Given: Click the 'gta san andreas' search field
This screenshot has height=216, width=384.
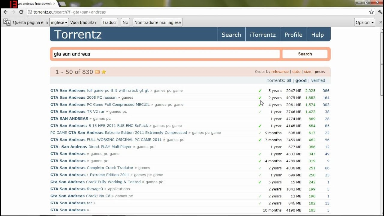Looking at the screenshot, I should [166, 54].
